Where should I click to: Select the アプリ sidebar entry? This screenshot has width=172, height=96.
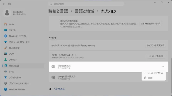23,54
